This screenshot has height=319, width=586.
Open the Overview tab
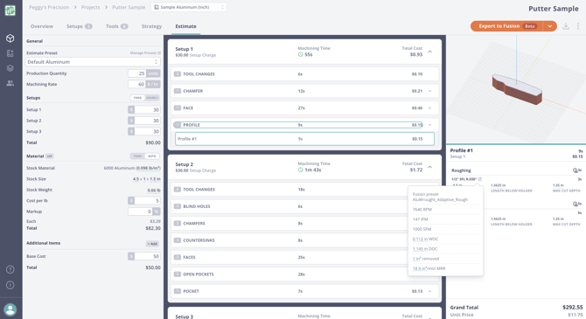(x=42, y=26)
